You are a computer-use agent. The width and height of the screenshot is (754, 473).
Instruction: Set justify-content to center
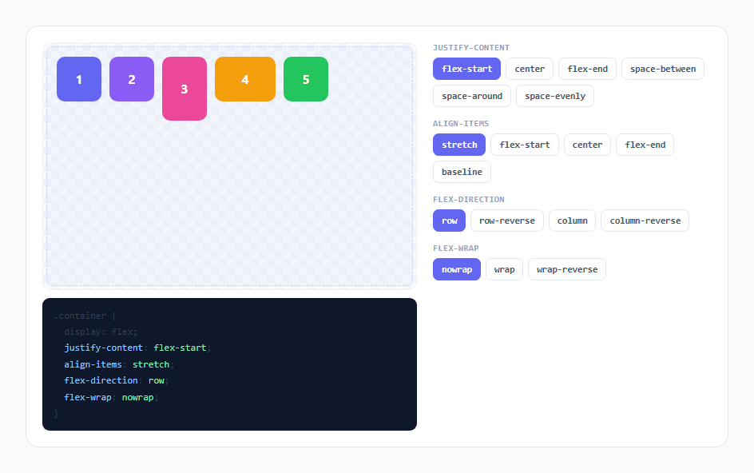pyautogui.click(x=530, y=69)
